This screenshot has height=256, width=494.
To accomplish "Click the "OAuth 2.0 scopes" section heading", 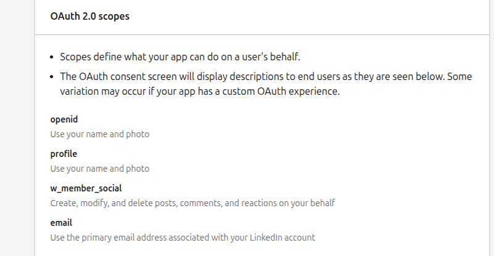I will (x=90, y=17).
